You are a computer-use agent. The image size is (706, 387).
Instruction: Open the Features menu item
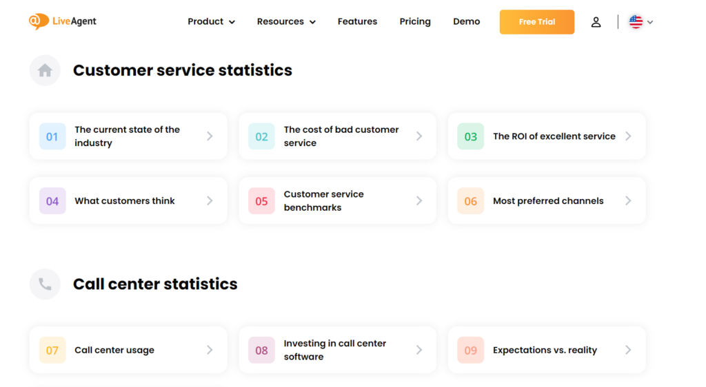pos(357,21)
